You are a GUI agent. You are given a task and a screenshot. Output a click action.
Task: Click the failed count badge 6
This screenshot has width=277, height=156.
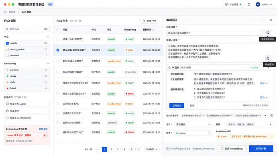[x=45, y=135]
